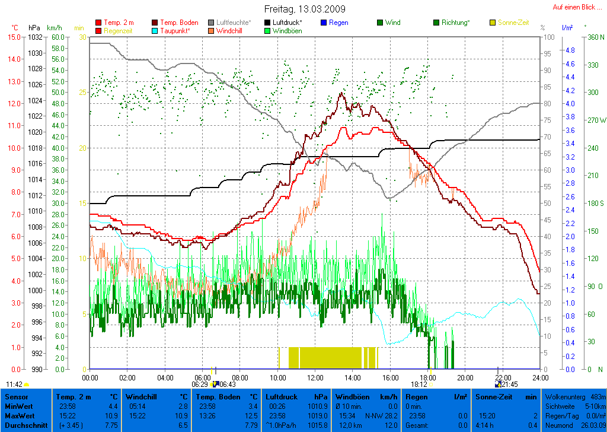Click the 'Temp. 2 m' column header
Image resolution: width=607 pixels, height=432 pixels.
click(x=87, y=396)
